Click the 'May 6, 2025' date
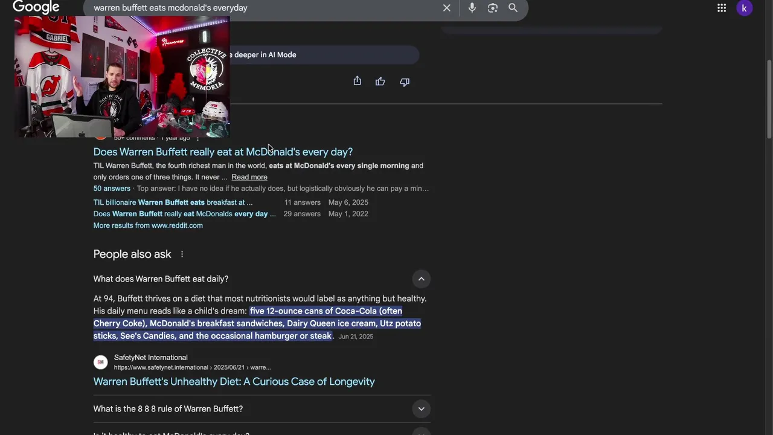The height and width of the screenshot is (435, 773). 348,202
